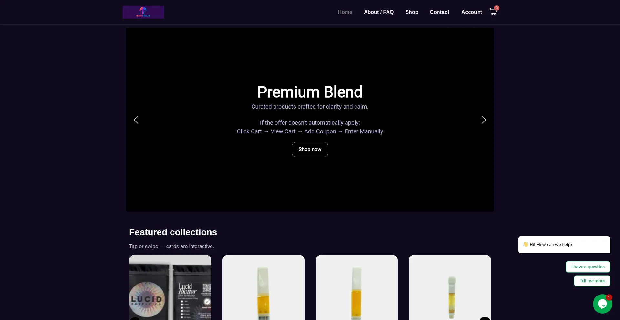This screenshot has height=320, width=620.
Task: Open the fourth featured product card
Action: pos(449,287)
